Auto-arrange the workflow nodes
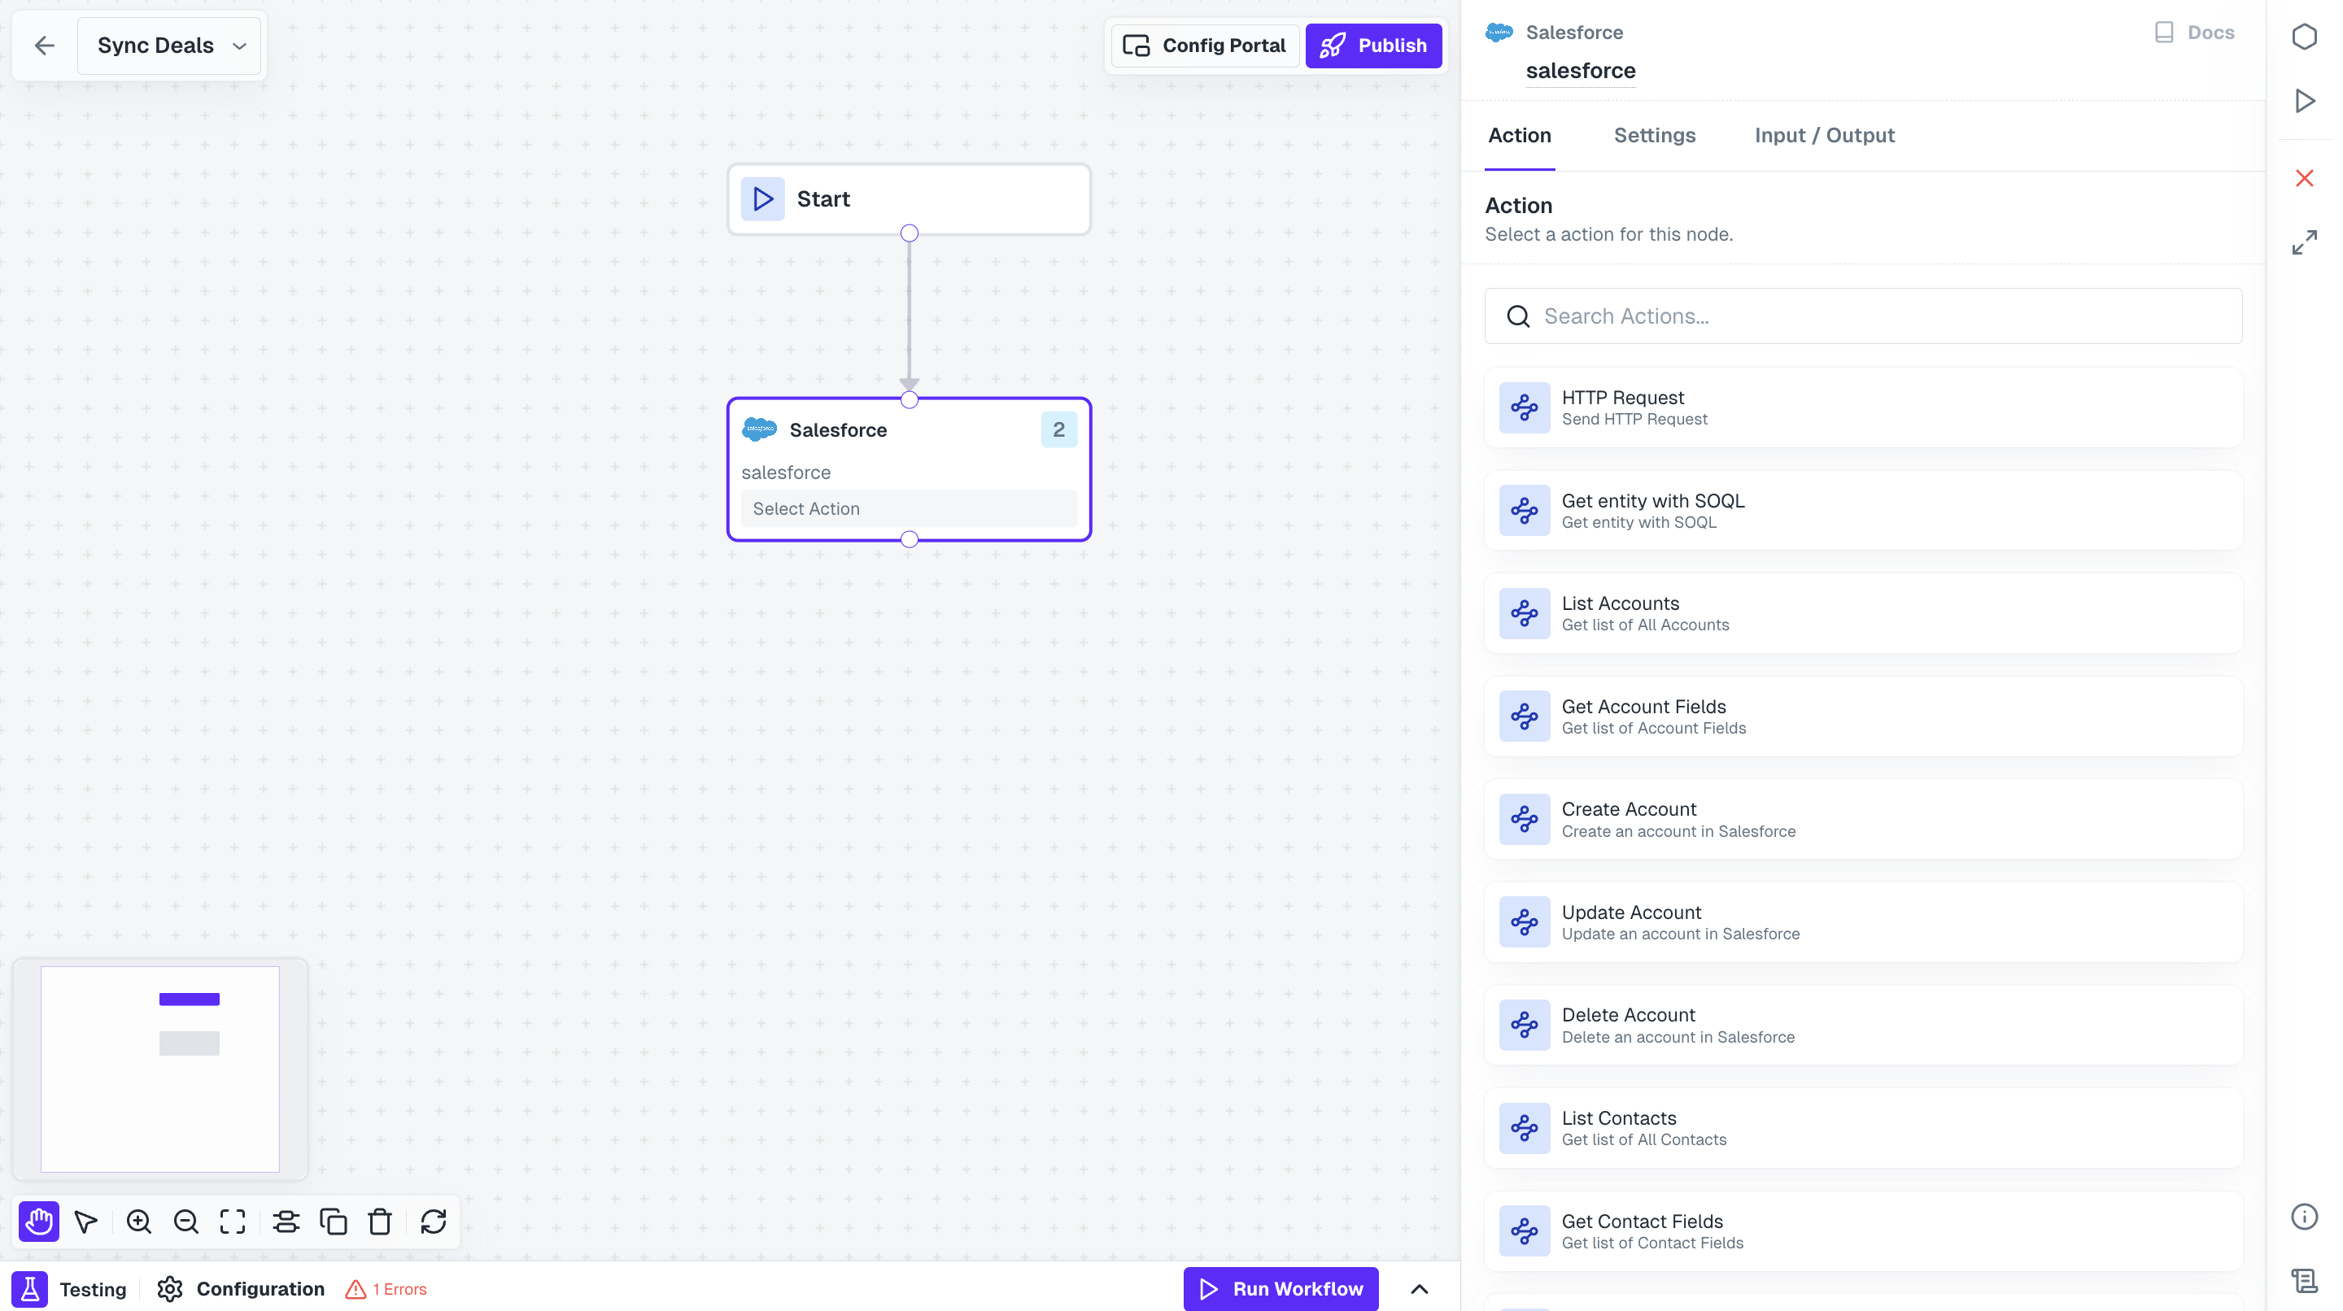The width and height of the screenshot is (2343, 1311). coord(286,1222)
